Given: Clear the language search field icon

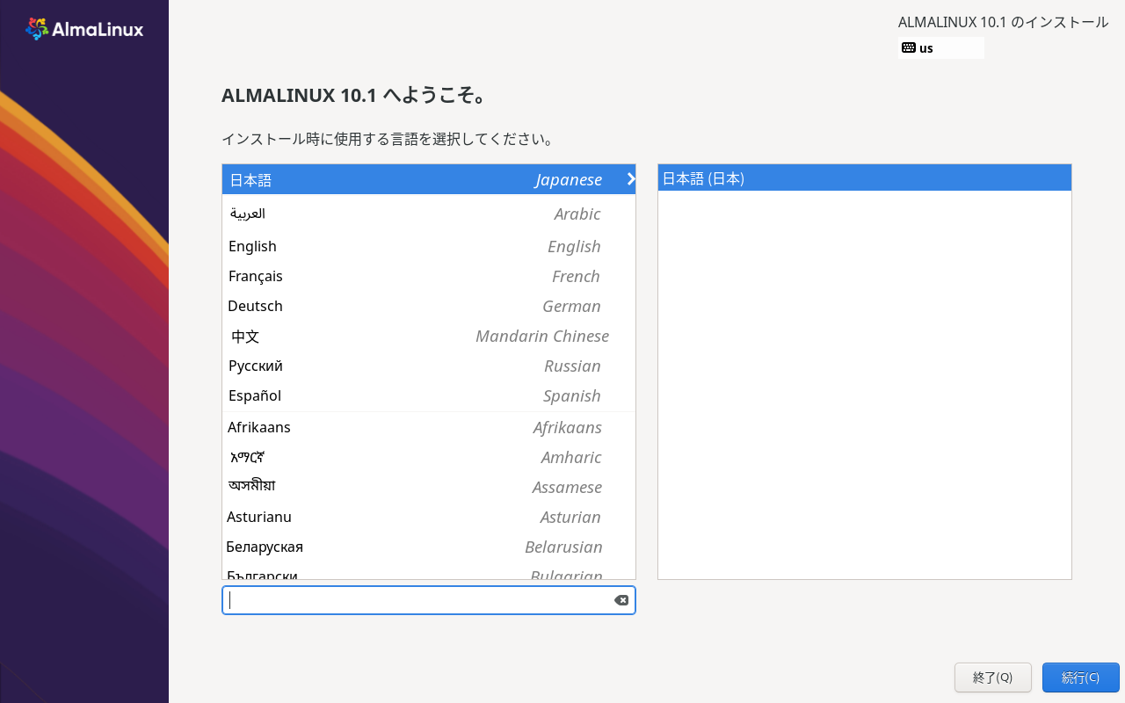Looking at the screenshot, I should pyautogui.click(x=621, y=600).
